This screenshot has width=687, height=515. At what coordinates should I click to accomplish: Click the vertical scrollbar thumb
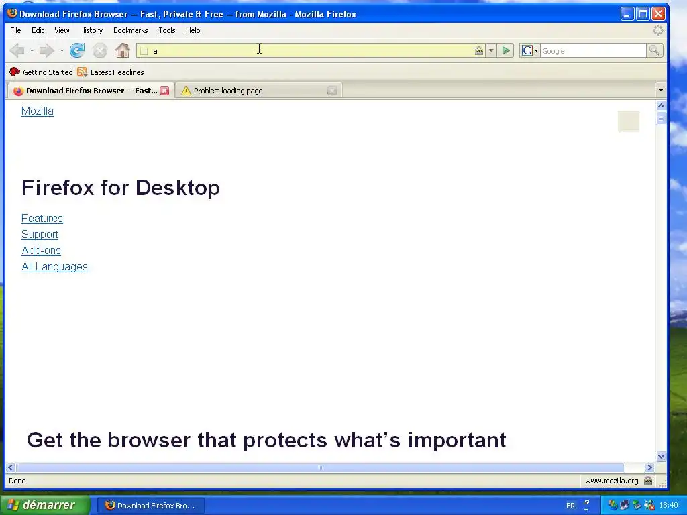(x=661, y=118)
